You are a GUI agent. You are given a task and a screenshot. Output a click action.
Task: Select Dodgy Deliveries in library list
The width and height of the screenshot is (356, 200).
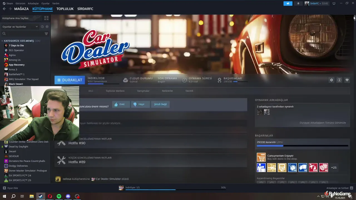tap(18, 166)
